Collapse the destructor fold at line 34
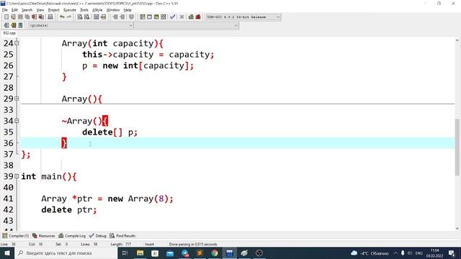Viewport: 461px width, 259px height. pos(17,121)
